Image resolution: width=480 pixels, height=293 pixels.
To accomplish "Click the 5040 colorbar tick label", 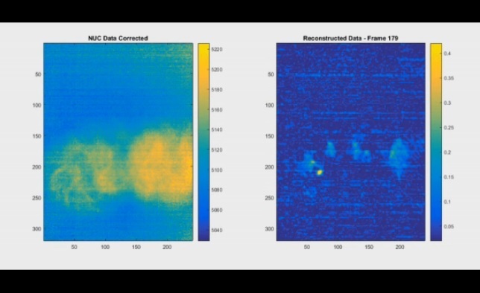I will pyautogui.click(x=217, y=230).
